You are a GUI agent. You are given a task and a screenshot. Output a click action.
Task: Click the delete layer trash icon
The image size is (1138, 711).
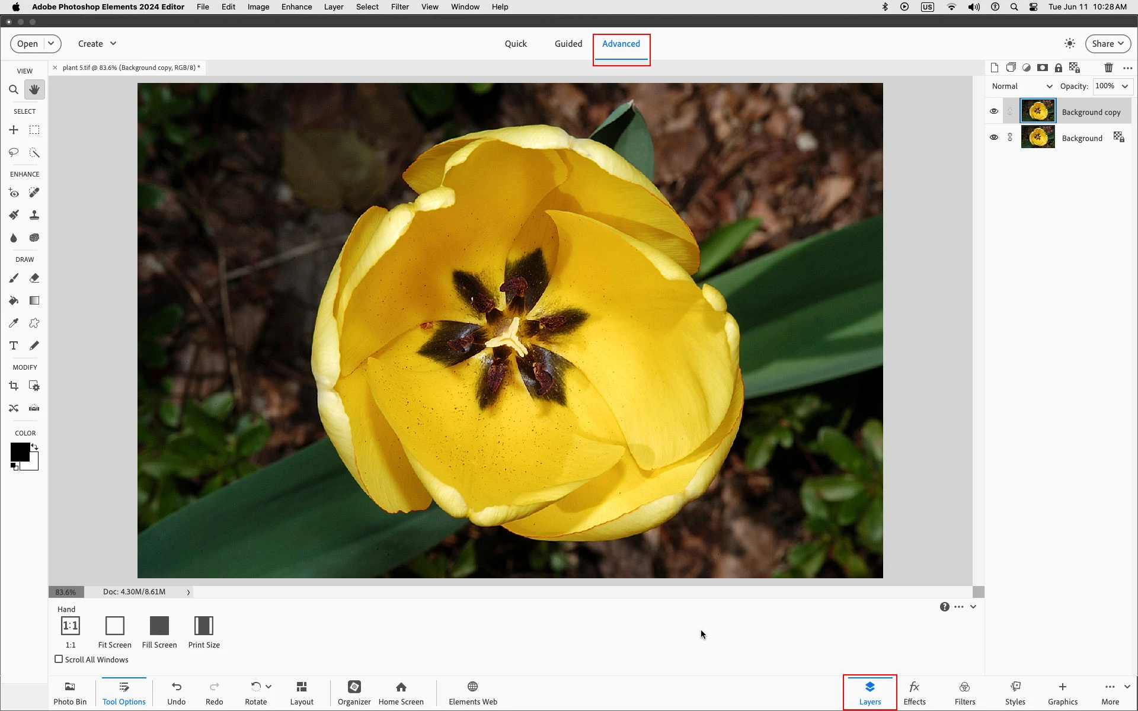[1108, 68]
